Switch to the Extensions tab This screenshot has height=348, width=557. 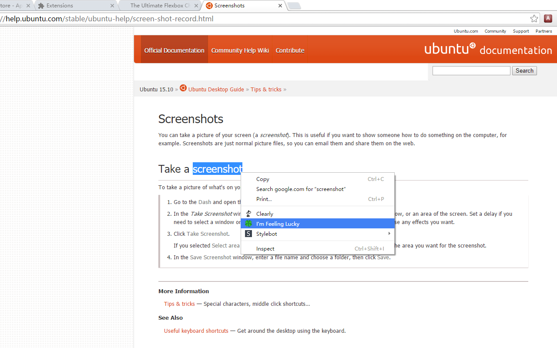point(75,6)
